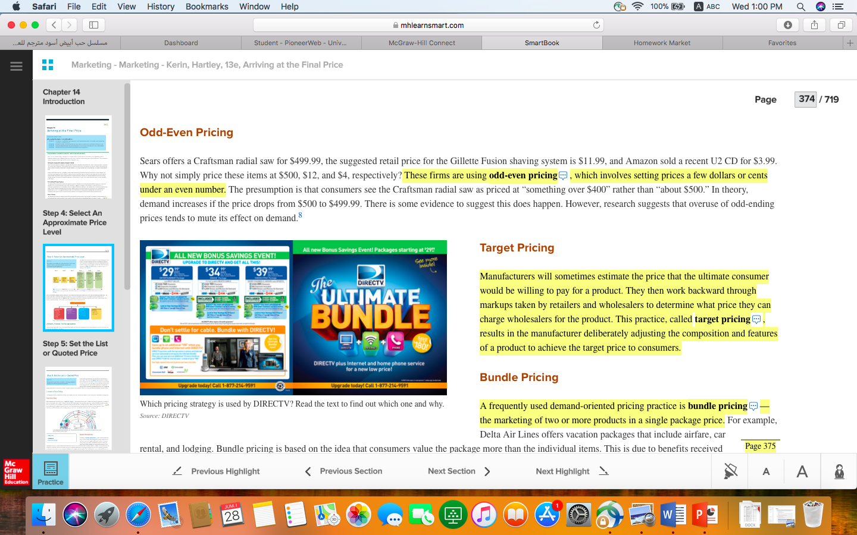Open Calendar from the Dock

(x=233, y=514)
